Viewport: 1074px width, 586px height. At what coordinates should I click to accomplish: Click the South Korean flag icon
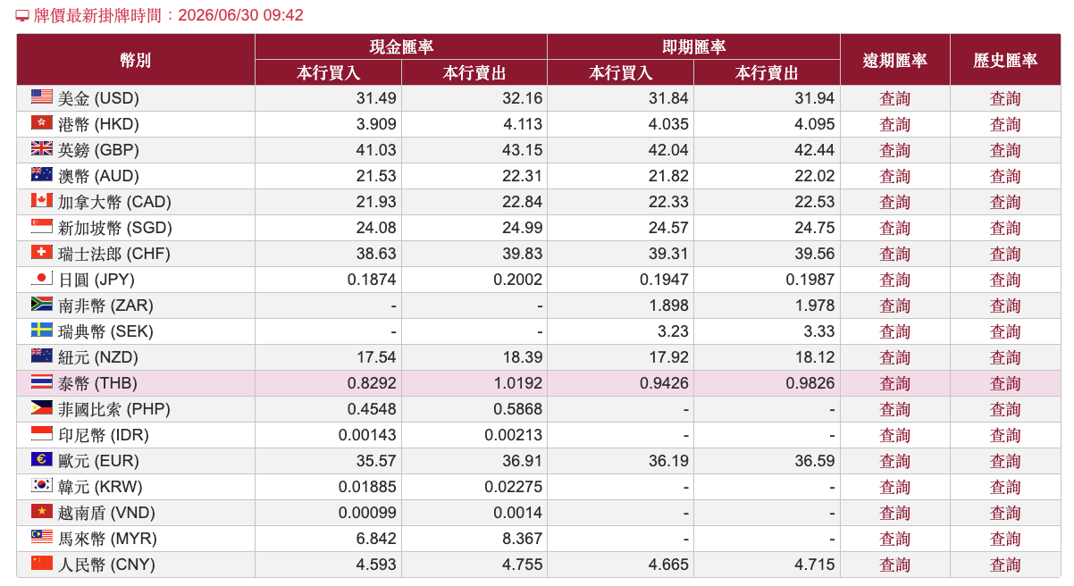pos(42,485)
